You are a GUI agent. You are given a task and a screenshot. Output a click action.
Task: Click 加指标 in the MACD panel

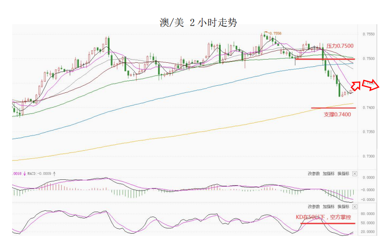pyautogui.click(x=329, y=174)
